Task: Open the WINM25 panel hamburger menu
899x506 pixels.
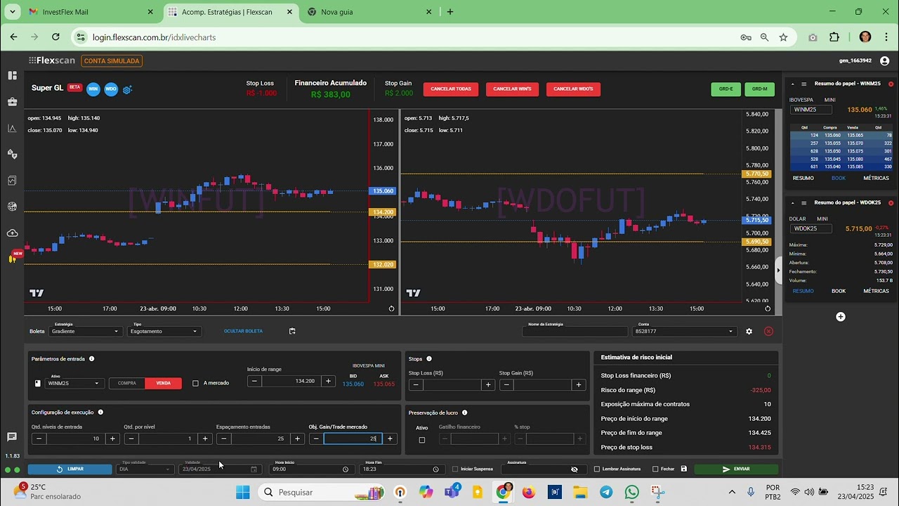Action: (x=804, y=84)
